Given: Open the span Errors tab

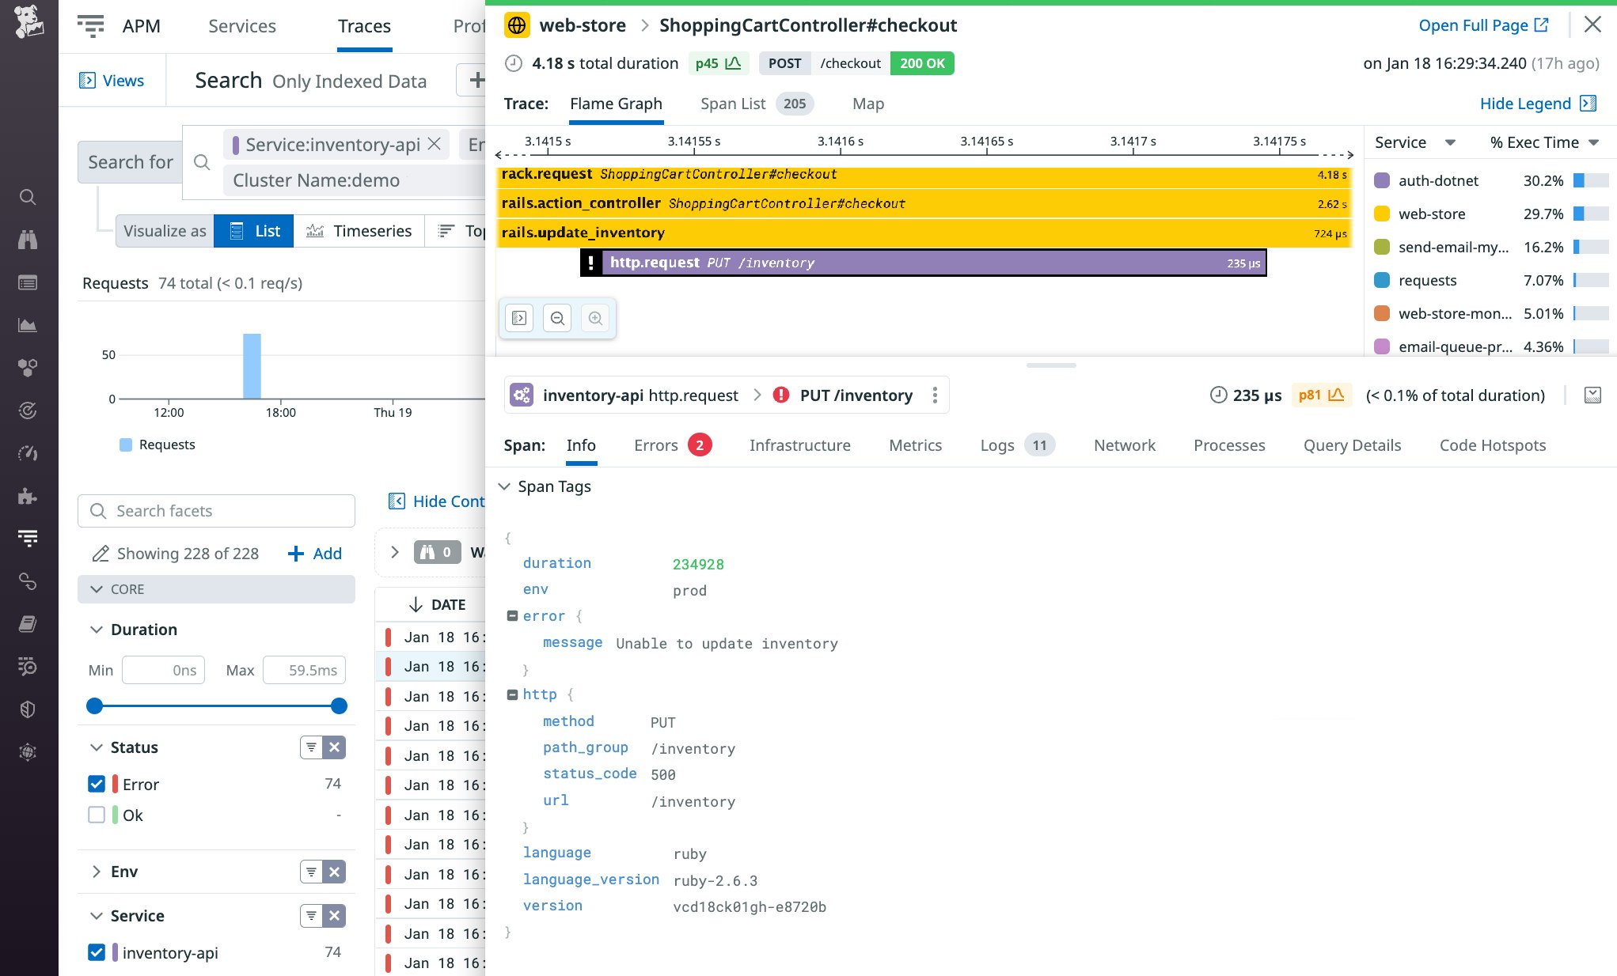Looking at the screenshot, I should point(656,445).
